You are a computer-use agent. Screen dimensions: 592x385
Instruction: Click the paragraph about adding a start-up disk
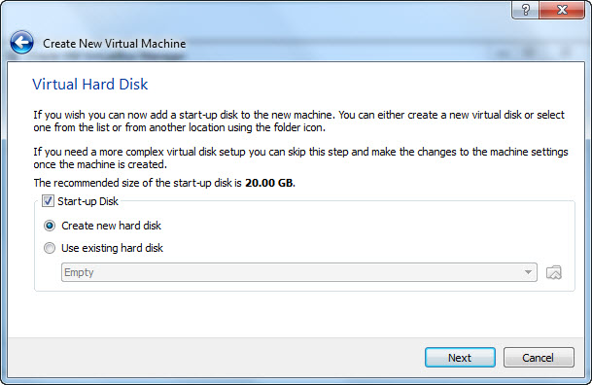pyautogui.click(x=299, y=122)
